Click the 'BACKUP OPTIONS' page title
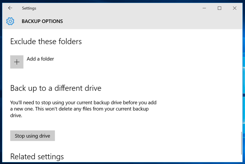This screenshot has width=245, height=164. coord(42,21)
